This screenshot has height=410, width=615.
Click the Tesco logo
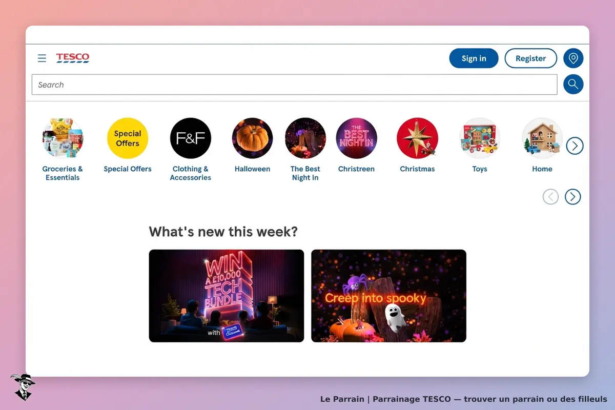[x=73, y=58]
